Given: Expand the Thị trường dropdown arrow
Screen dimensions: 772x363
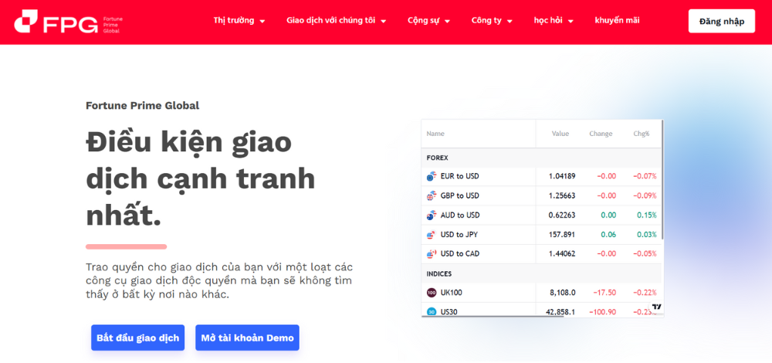Looking at the screenshot, I should [x=262, y=21].
